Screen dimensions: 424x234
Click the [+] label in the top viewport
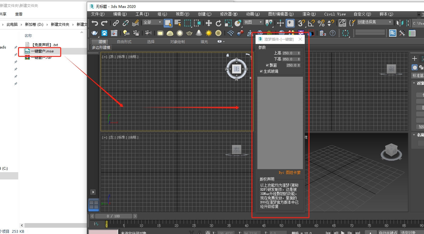coord(104,57)
